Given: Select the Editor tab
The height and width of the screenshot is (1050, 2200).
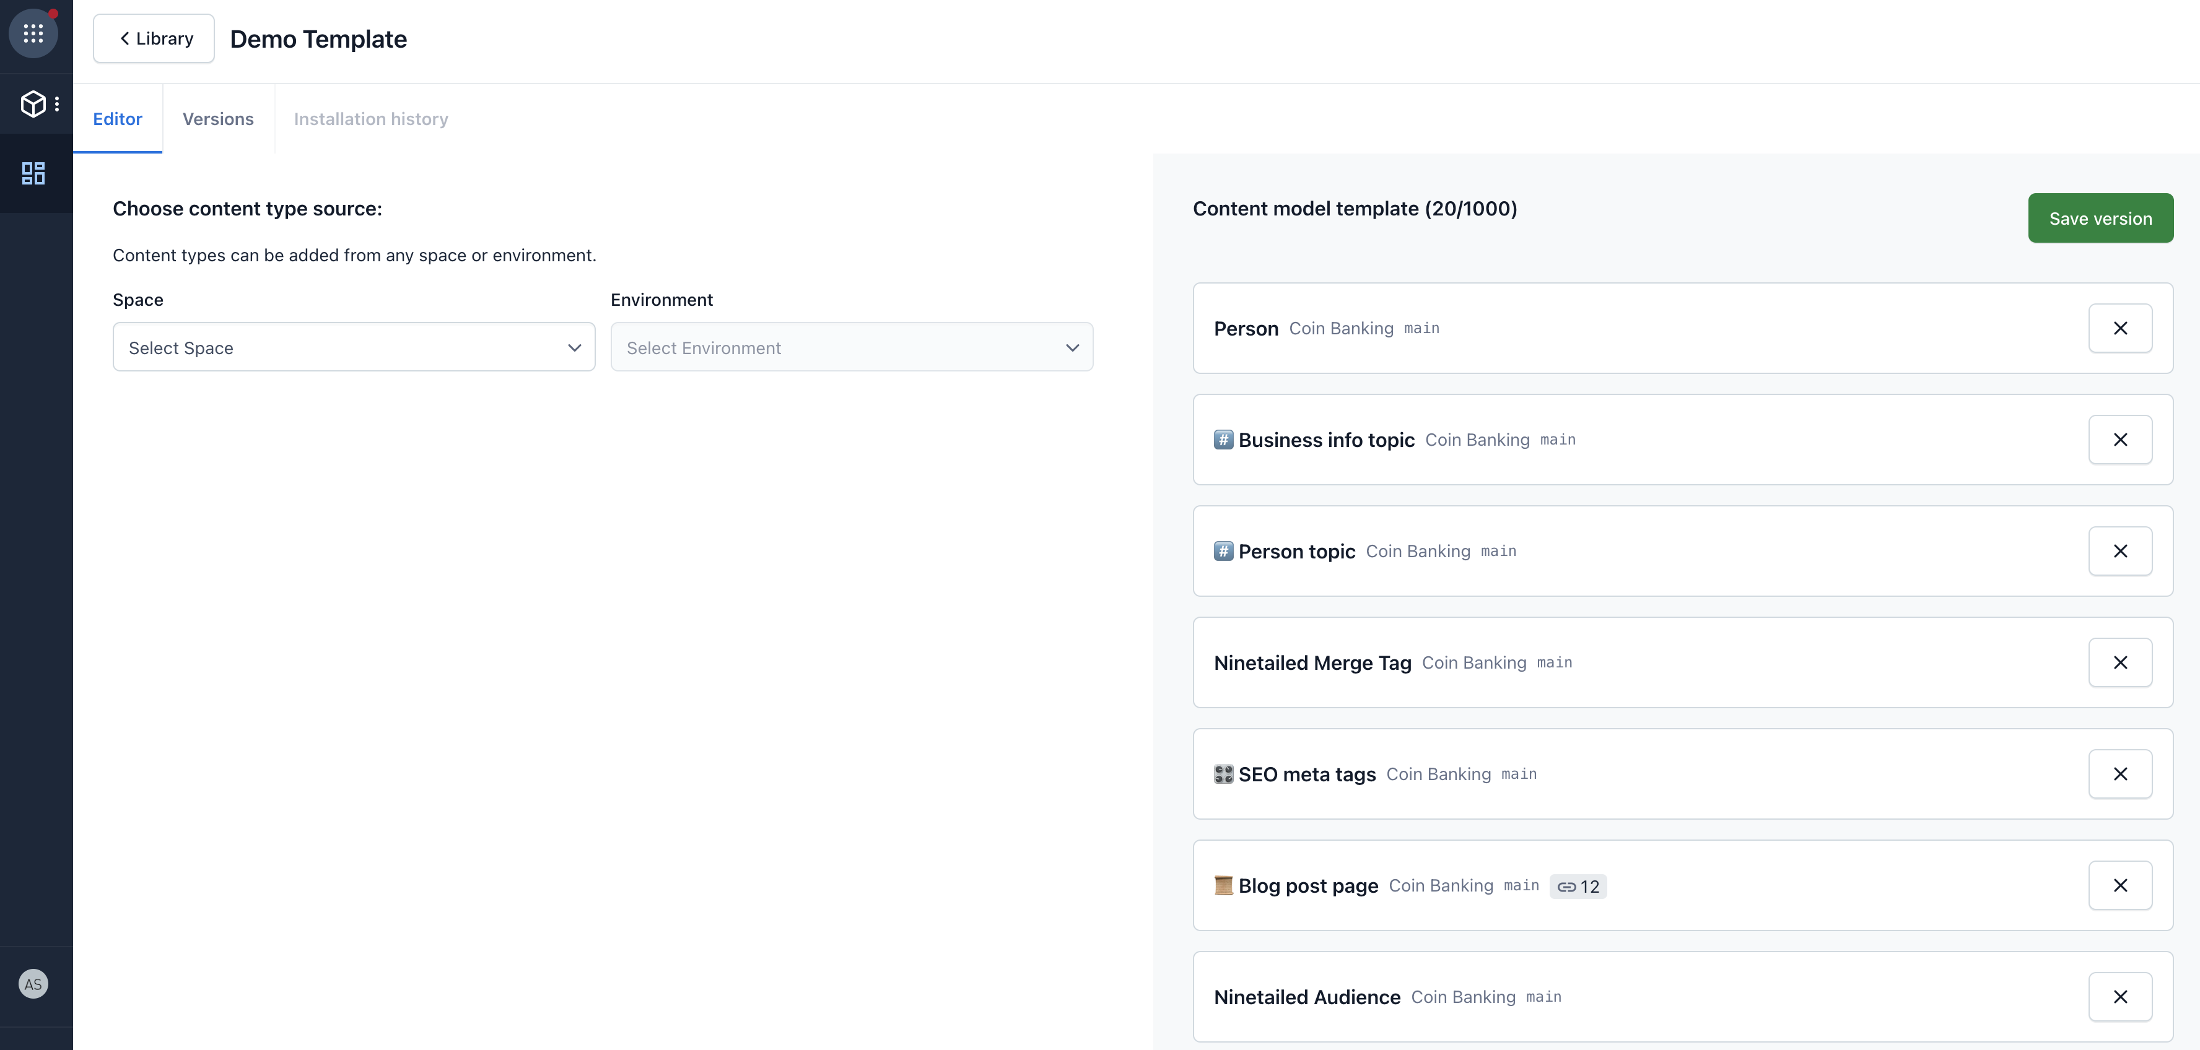Looking at the screenshot, I should pos(118,119).
